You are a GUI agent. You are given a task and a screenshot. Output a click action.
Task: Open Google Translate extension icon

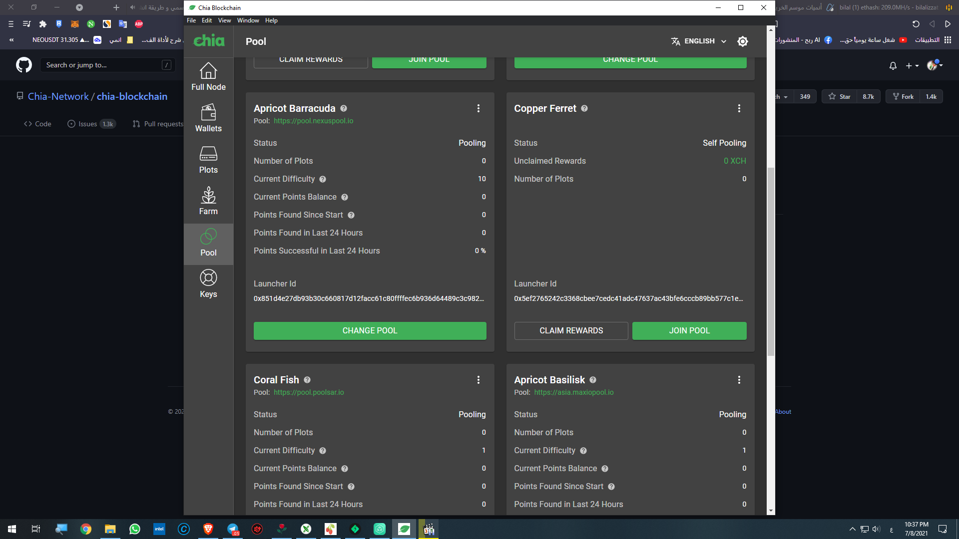click(x=123, y=24)
